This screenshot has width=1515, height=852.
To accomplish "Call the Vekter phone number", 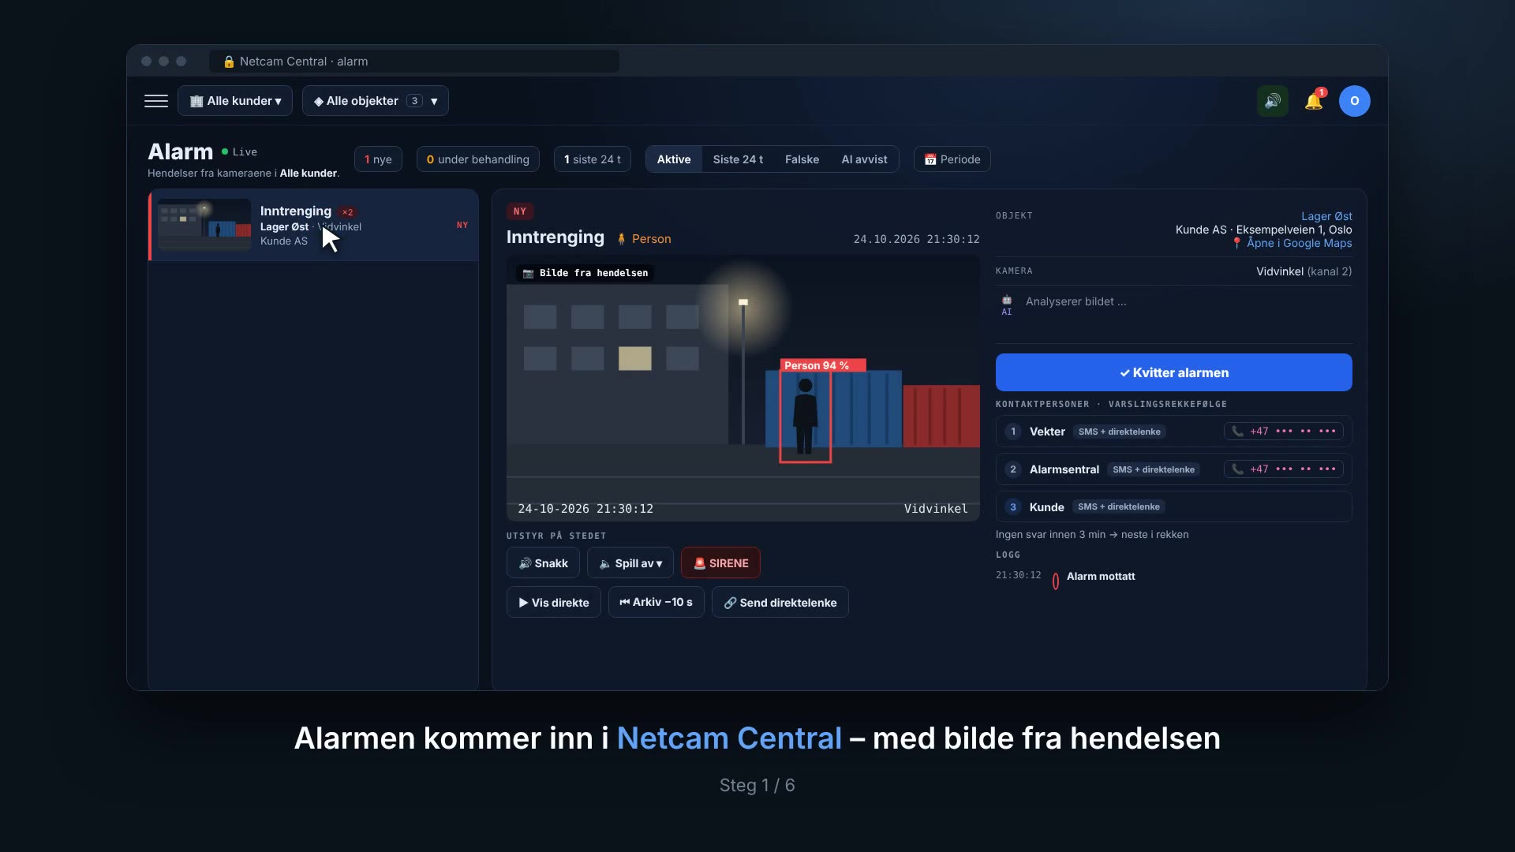I will click(1285, 432).
